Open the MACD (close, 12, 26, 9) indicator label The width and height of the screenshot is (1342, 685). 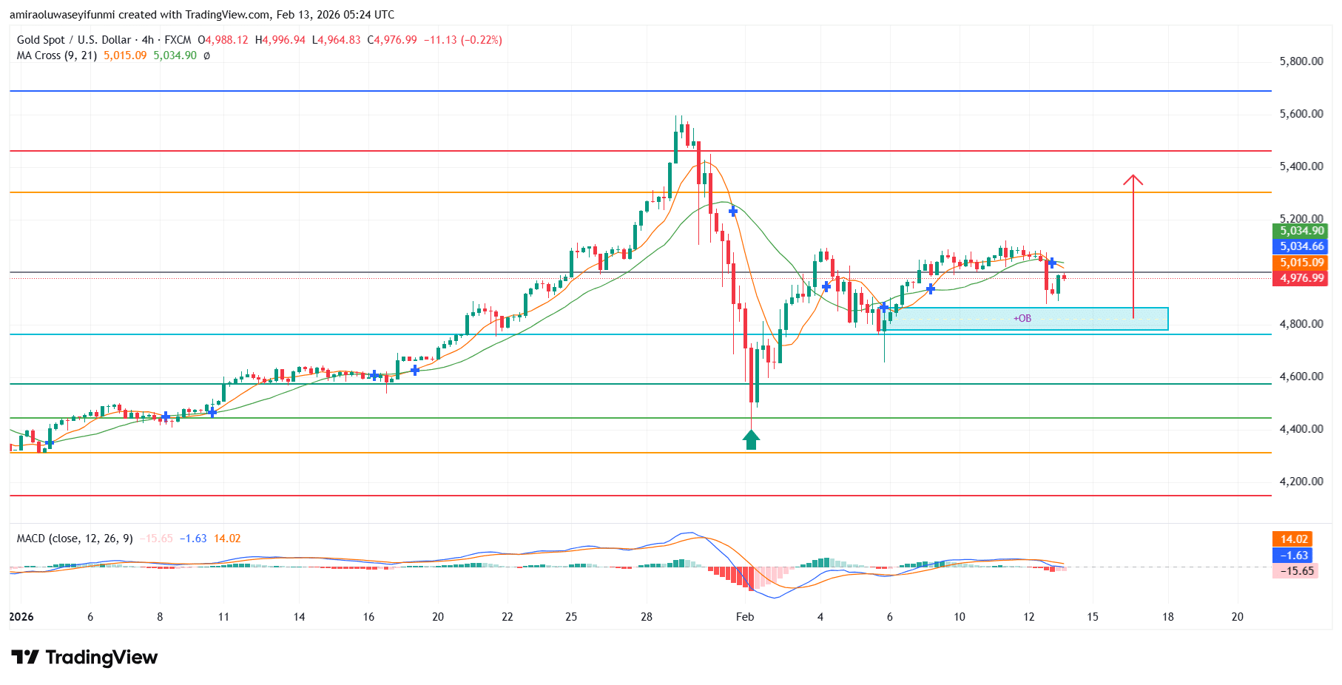[75, 539]
